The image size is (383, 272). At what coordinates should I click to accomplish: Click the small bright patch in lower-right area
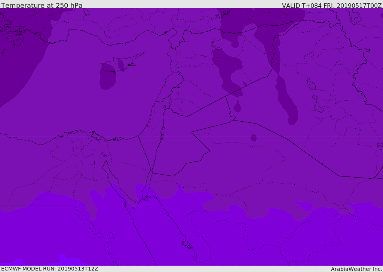click(304, 204)
